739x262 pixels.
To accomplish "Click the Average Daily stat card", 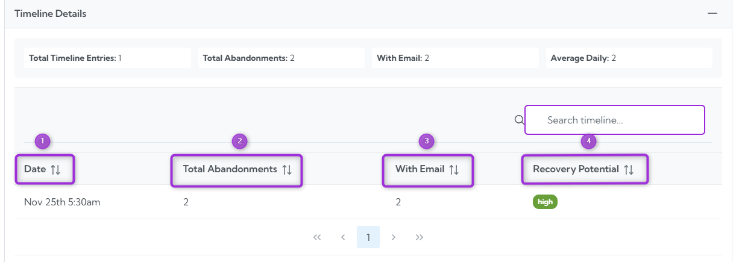I will click(629, 58).
